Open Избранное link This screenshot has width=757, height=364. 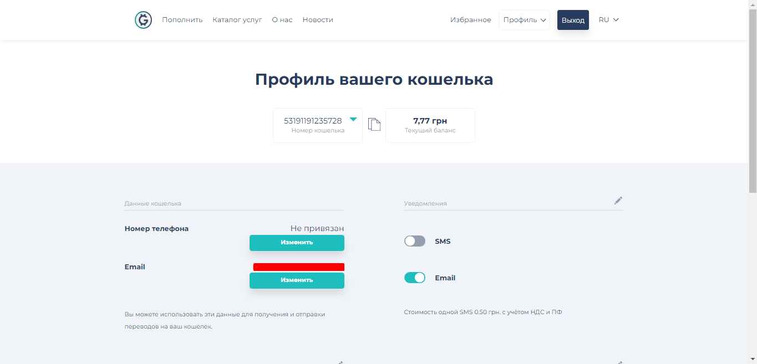(471, 20)
